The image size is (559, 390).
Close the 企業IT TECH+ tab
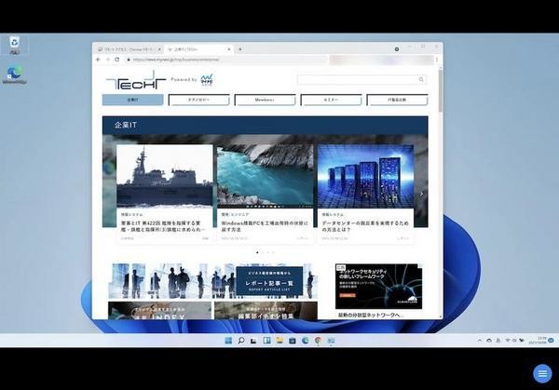coord(229,49)
